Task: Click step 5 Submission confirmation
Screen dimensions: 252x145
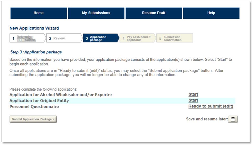Action: tap(172, 38)
